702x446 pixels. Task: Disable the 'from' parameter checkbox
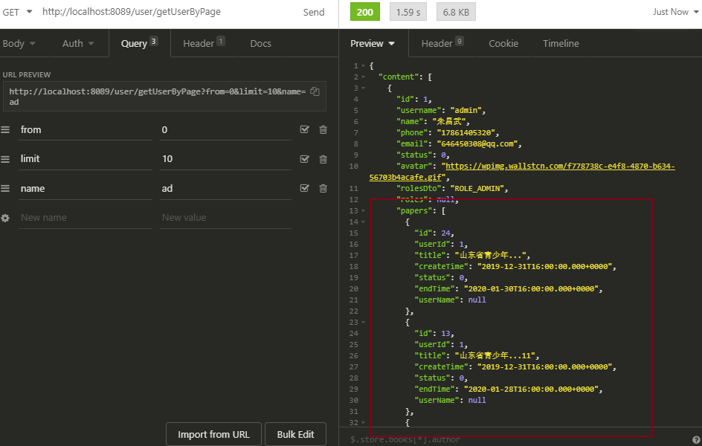(304, 130)
